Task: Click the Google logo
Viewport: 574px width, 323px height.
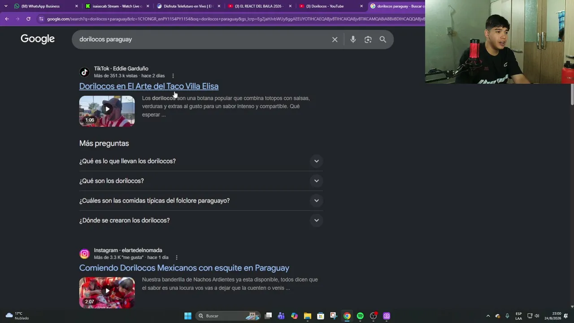Action: point(38,39)
